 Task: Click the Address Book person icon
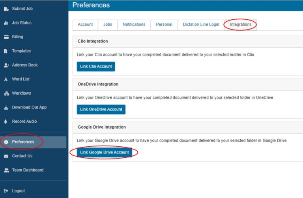click(6, 65)
